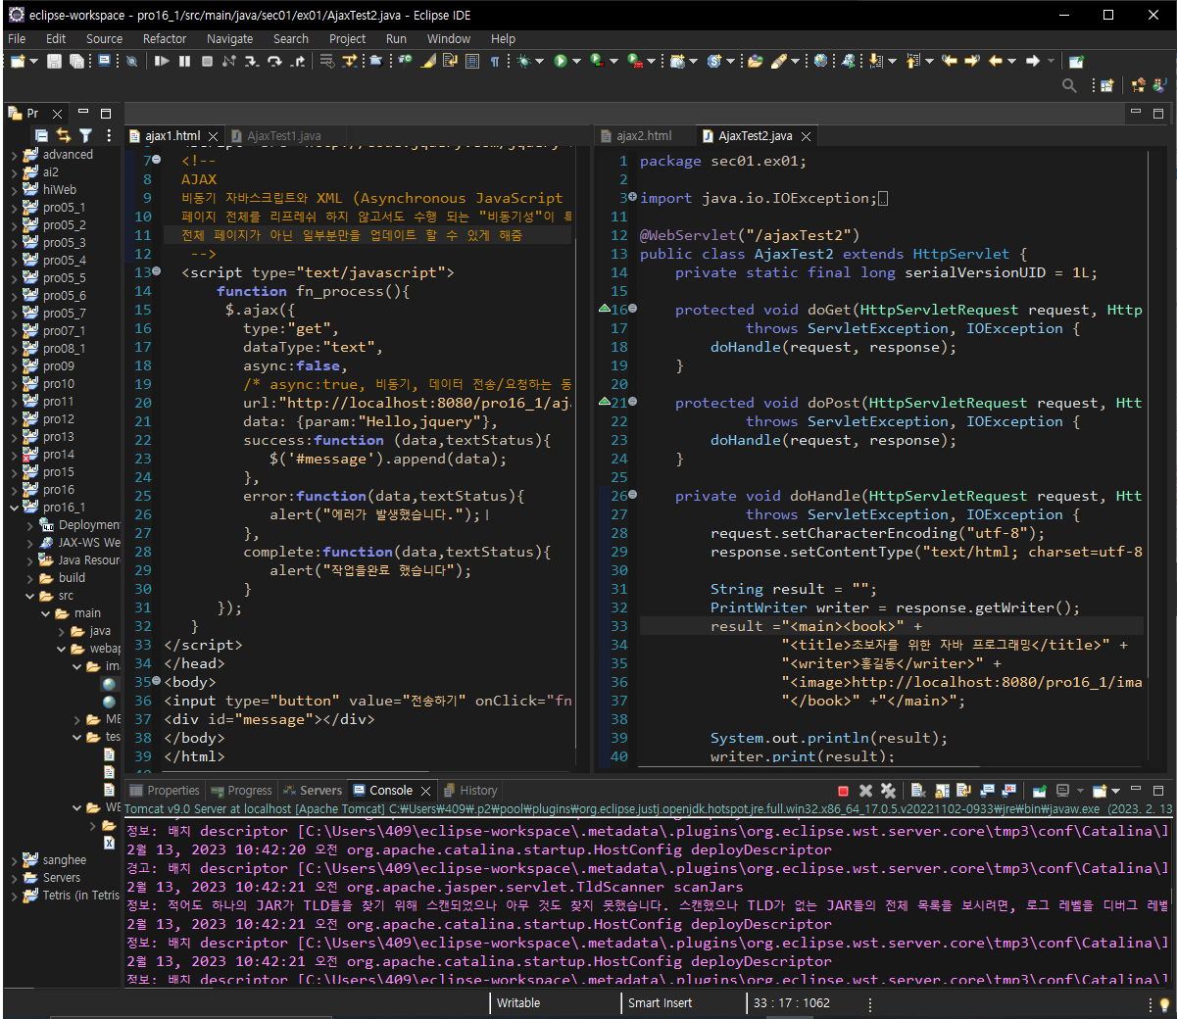Expand the pro16 project node

pyautogui.click(x=14, y=490)
